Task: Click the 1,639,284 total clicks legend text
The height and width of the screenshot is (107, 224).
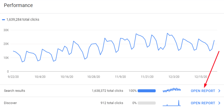Action: coord(23,20)
